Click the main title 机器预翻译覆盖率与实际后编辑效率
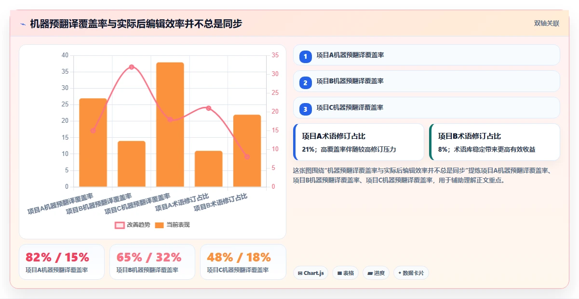Image resolution: width=579 pixels, height=299 pixels. tap(136, 24)
